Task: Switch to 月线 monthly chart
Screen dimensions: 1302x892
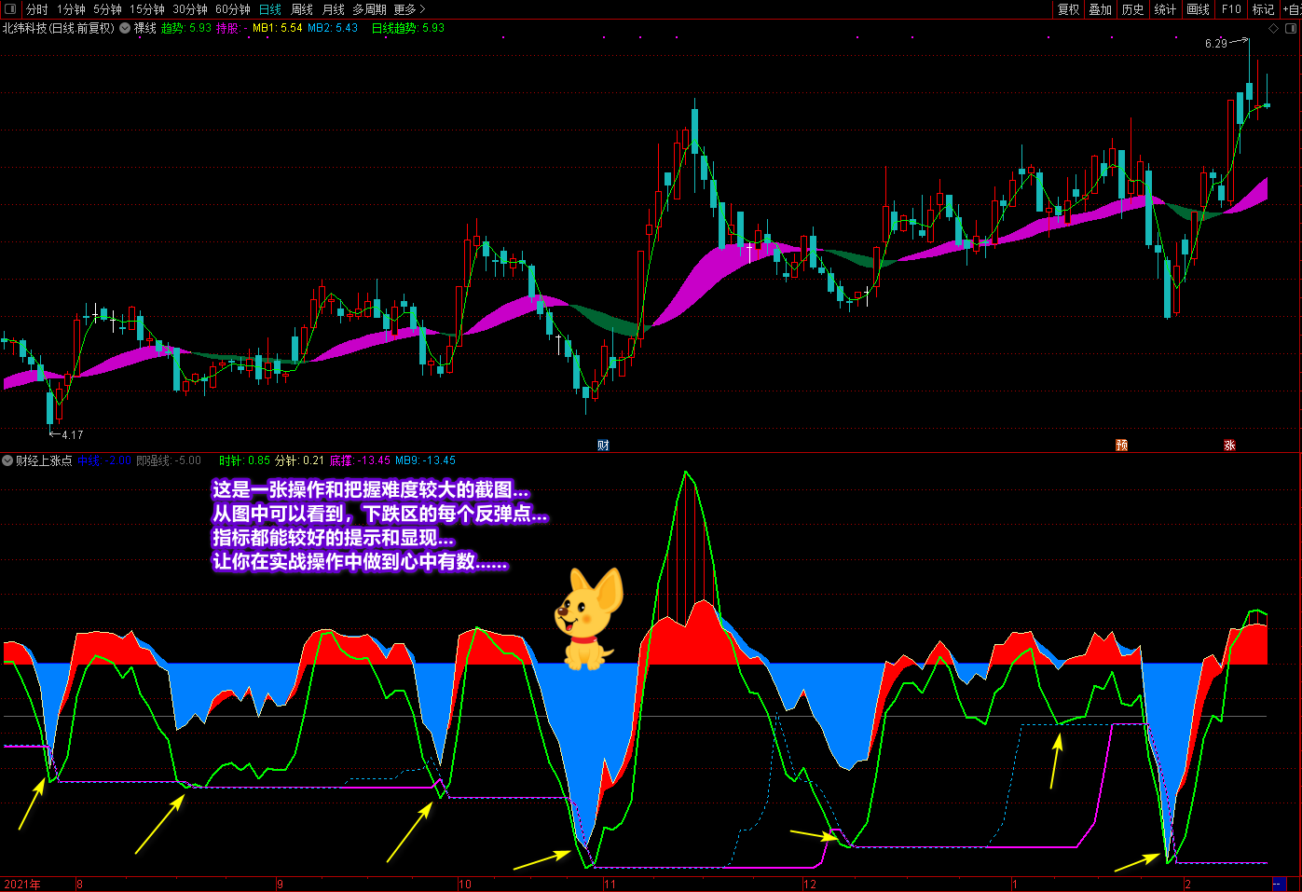Action: pos(334,9)
